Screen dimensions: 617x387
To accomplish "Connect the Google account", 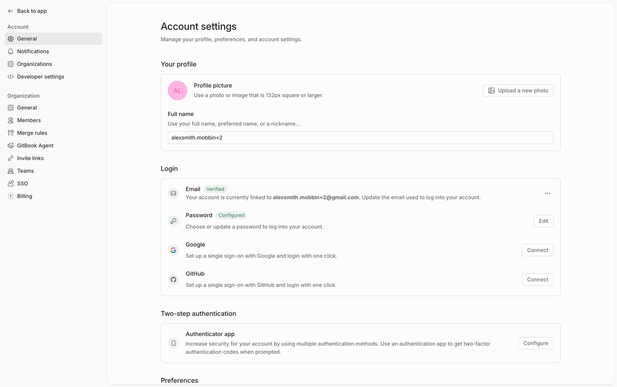I will click(538, 250).
